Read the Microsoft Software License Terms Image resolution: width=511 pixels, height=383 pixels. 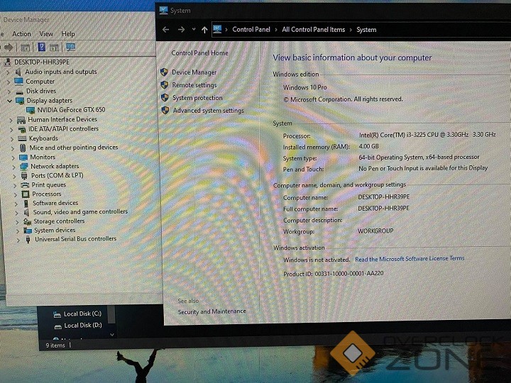click(x=410, y=259)
